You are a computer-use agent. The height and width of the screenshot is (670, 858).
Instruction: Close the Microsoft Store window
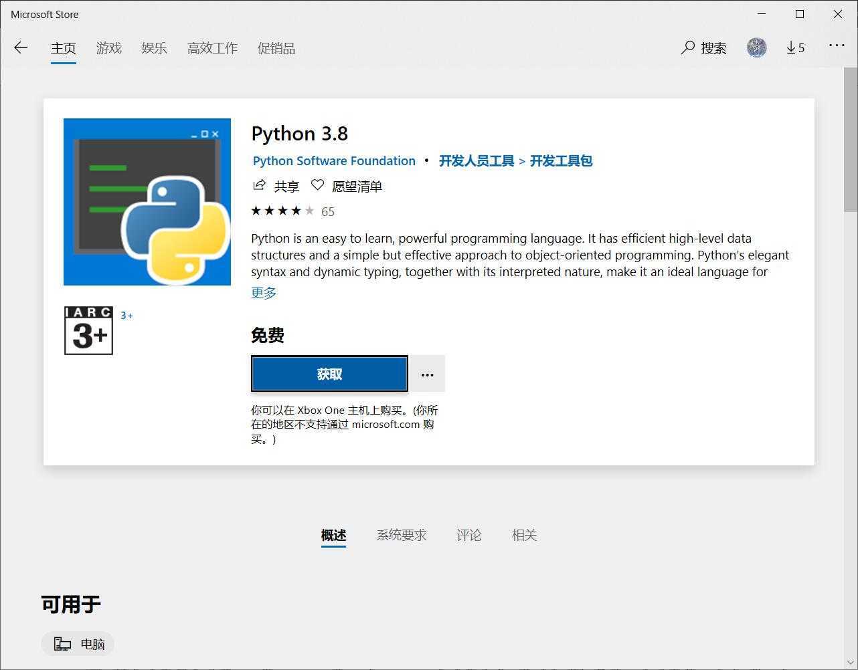838,14
